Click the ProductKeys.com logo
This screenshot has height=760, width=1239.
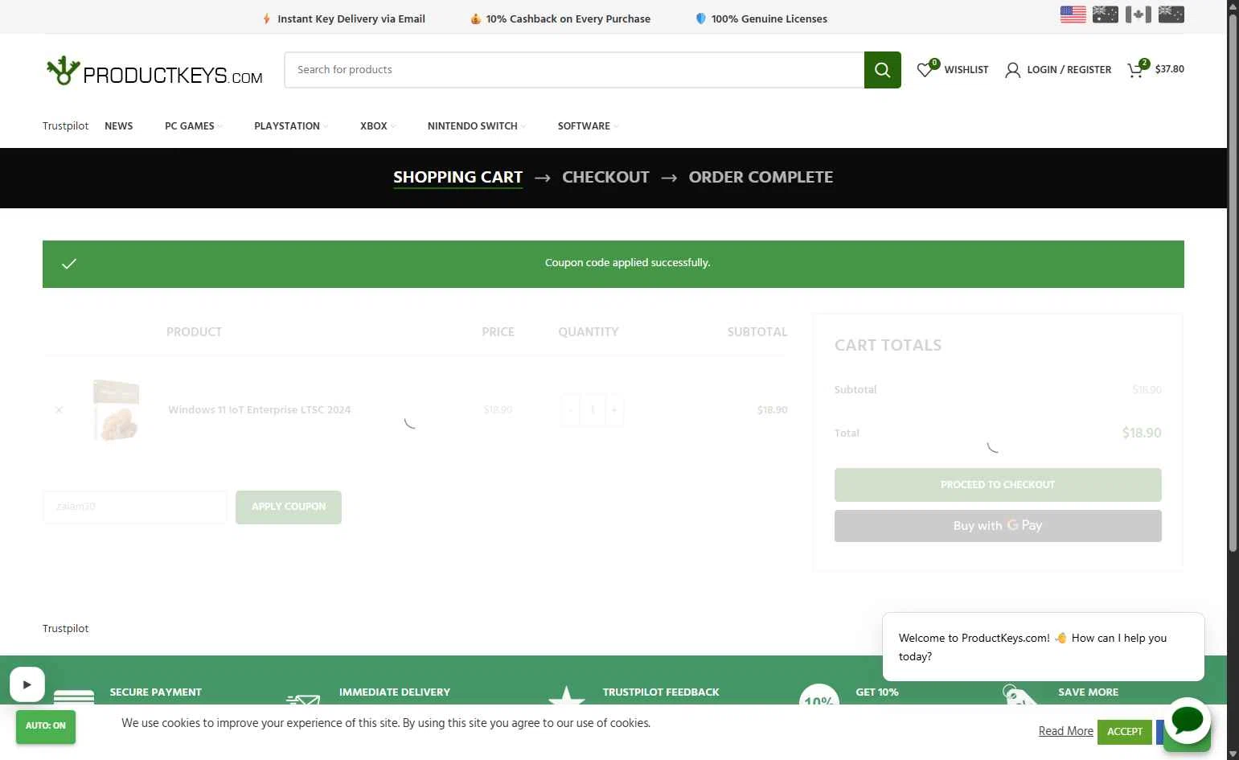click(x=154, y=71)
